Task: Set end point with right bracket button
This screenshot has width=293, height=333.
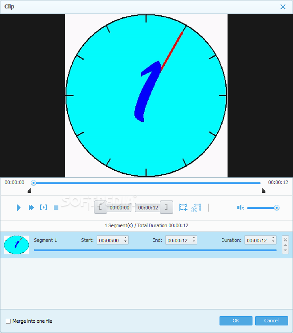Action: pyautogui.click(x=167, y=207)
